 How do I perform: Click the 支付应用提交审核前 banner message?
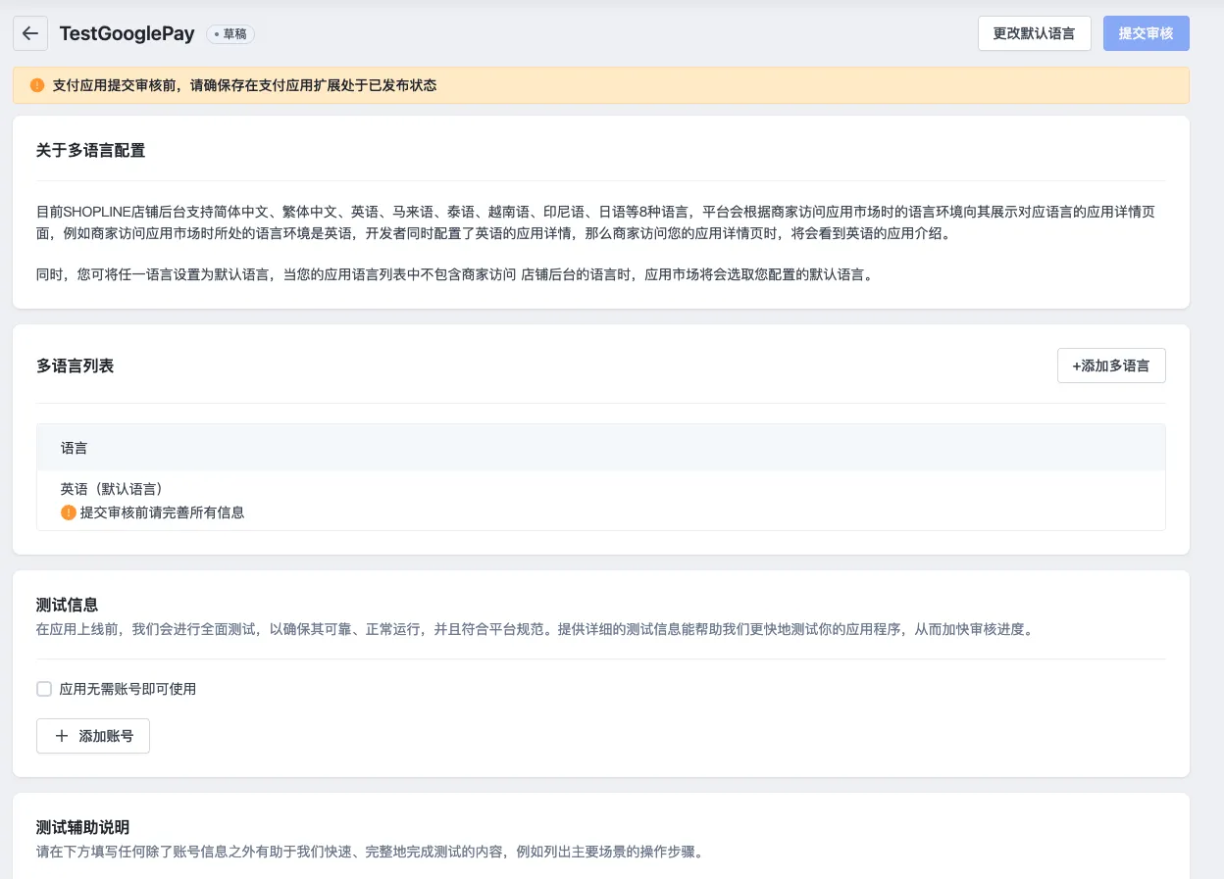click(244, 85)
